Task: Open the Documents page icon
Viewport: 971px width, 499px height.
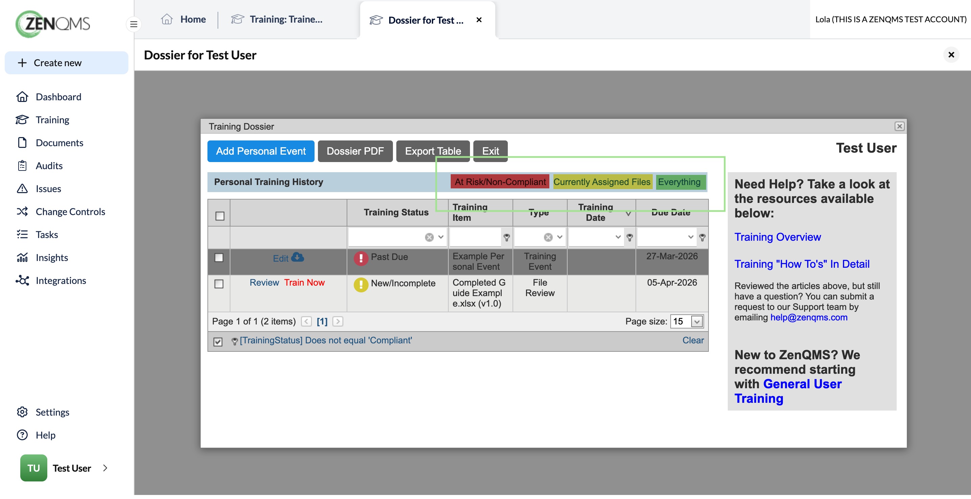Action: coord(22,143)
